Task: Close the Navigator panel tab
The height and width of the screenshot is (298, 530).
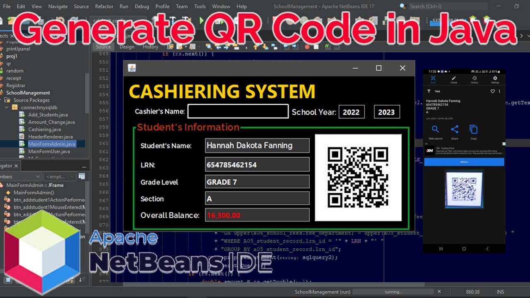Action: (x=16, y=166)
